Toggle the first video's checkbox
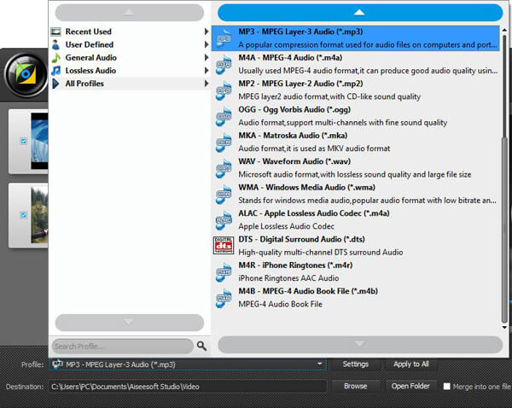Screen dimensions: 512x408 (x=24, y=141)
